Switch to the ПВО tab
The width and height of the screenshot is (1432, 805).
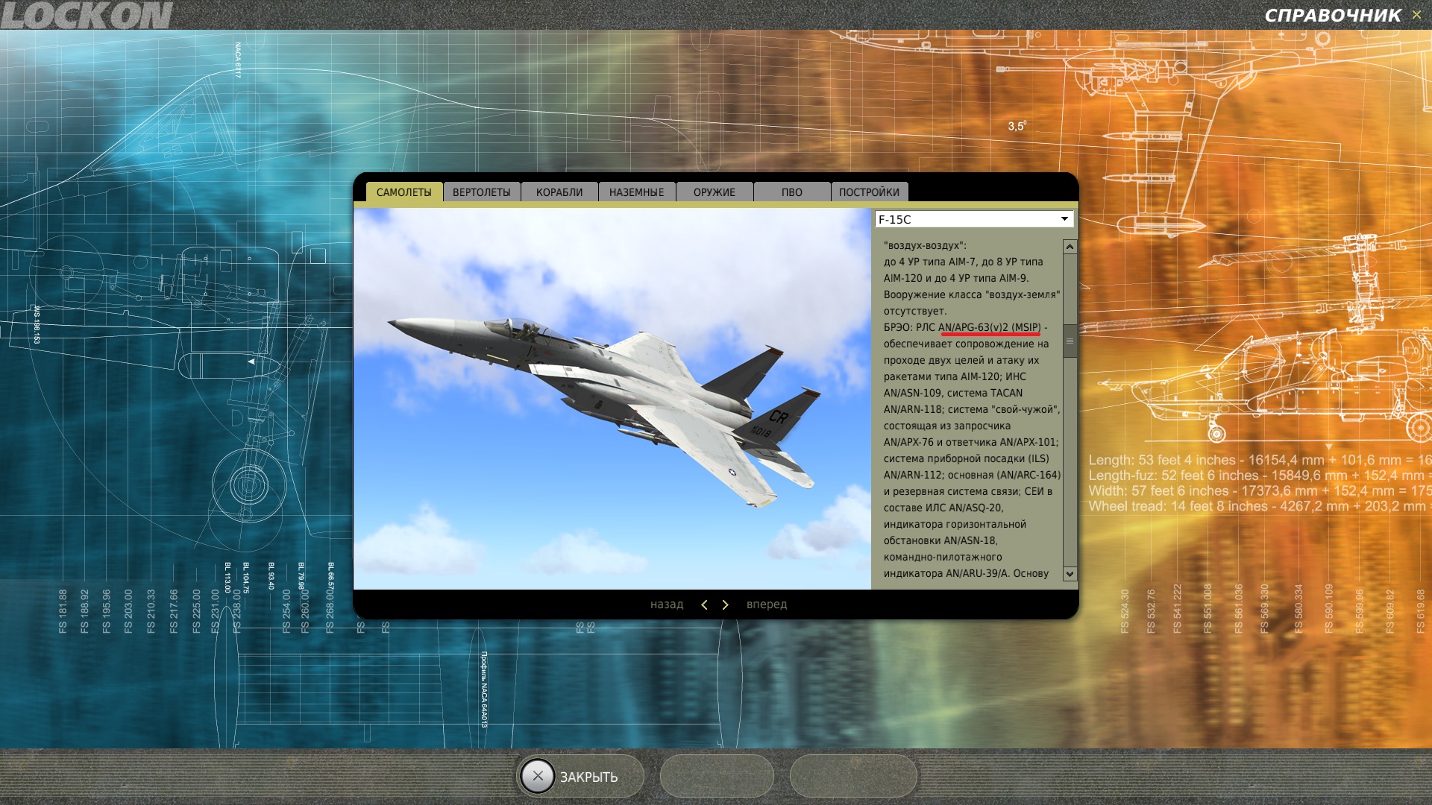click(x=792, y=192)
